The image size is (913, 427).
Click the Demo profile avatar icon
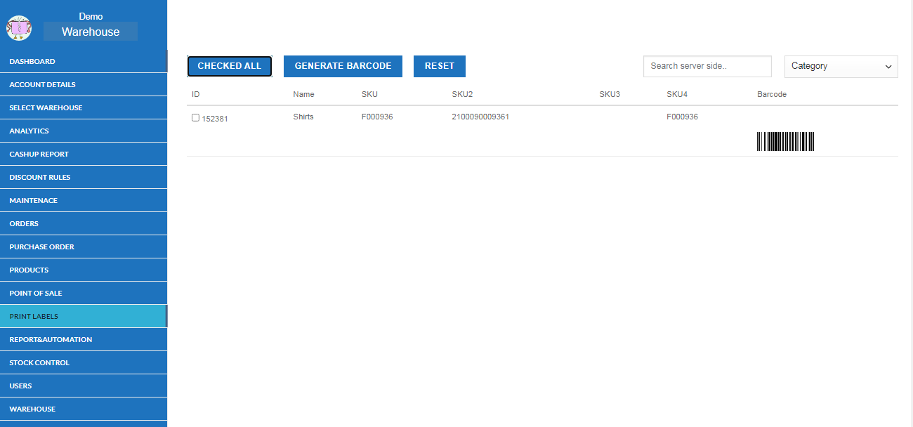19,28
